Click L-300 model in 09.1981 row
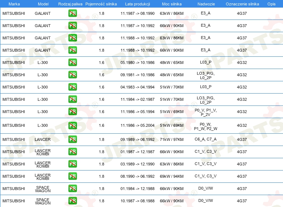Viewport: 283px width, 207px height. point(43,75)
